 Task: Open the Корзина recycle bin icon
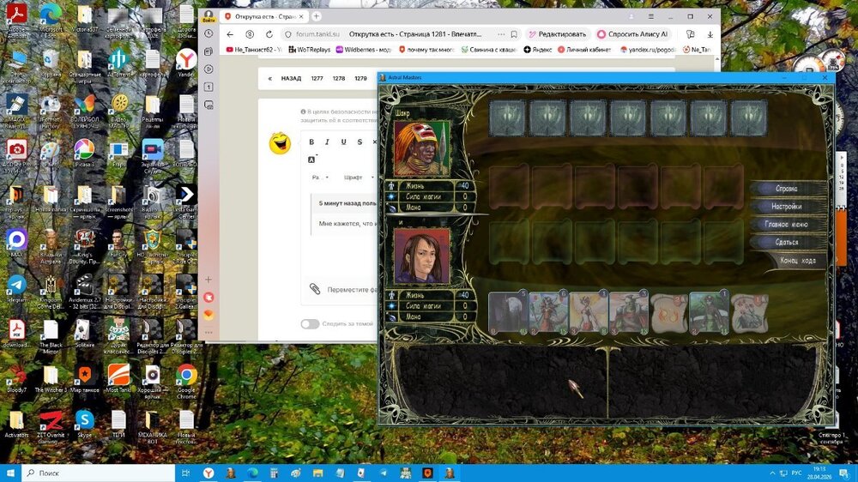click(51, 63)
